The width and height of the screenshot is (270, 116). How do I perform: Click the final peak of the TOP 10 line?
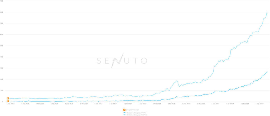(267, 11)
